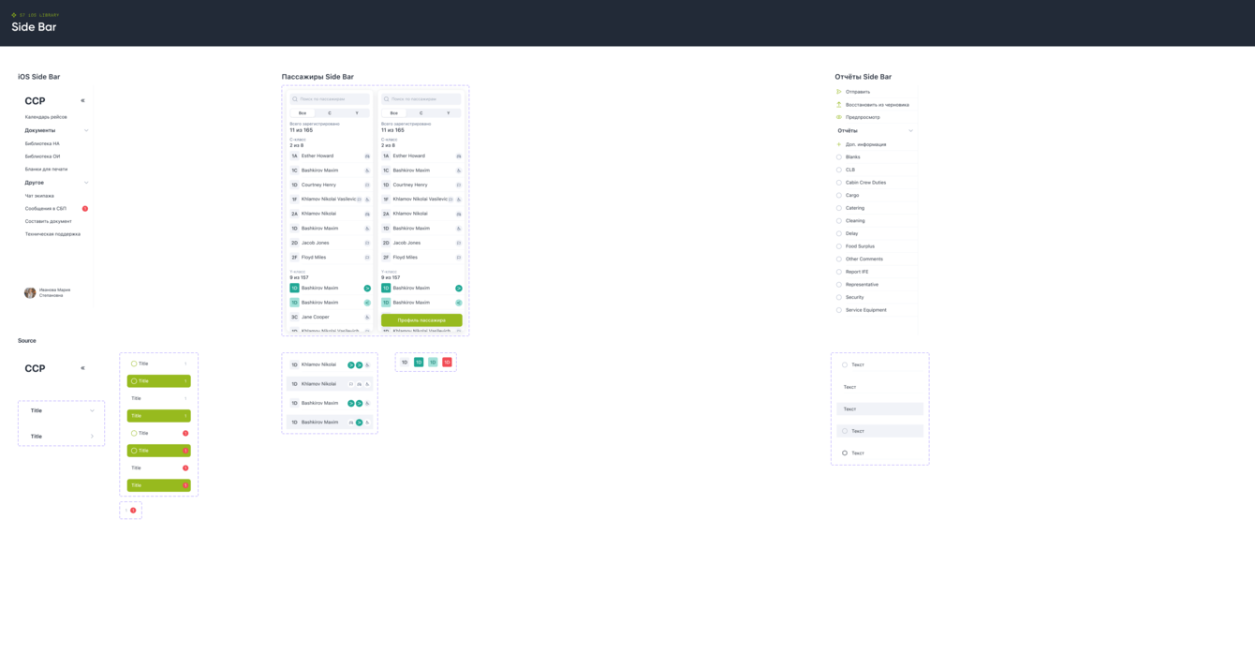This screenshot has width=1255, height=668.
Task: Click the magnifier icon in left passenger search
Action: tap(295, 98)
